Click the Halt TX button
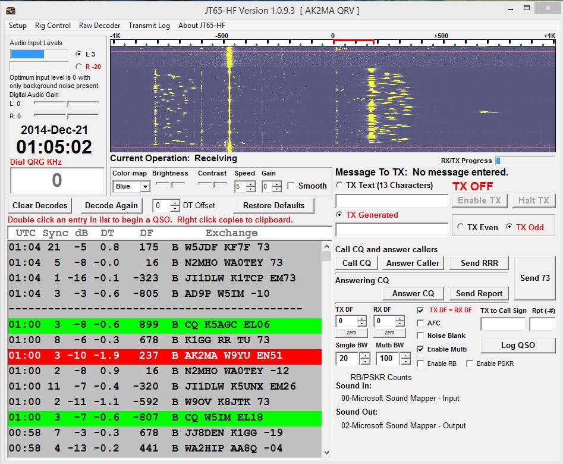 pos(533,200)
